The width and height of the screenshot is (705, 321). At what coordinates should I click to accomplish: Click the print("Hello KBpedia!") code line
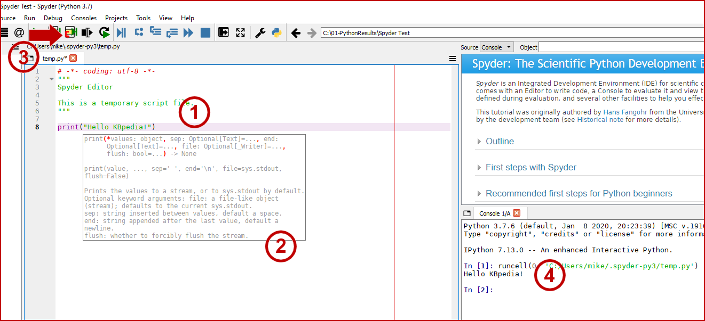tap(106, 127)
